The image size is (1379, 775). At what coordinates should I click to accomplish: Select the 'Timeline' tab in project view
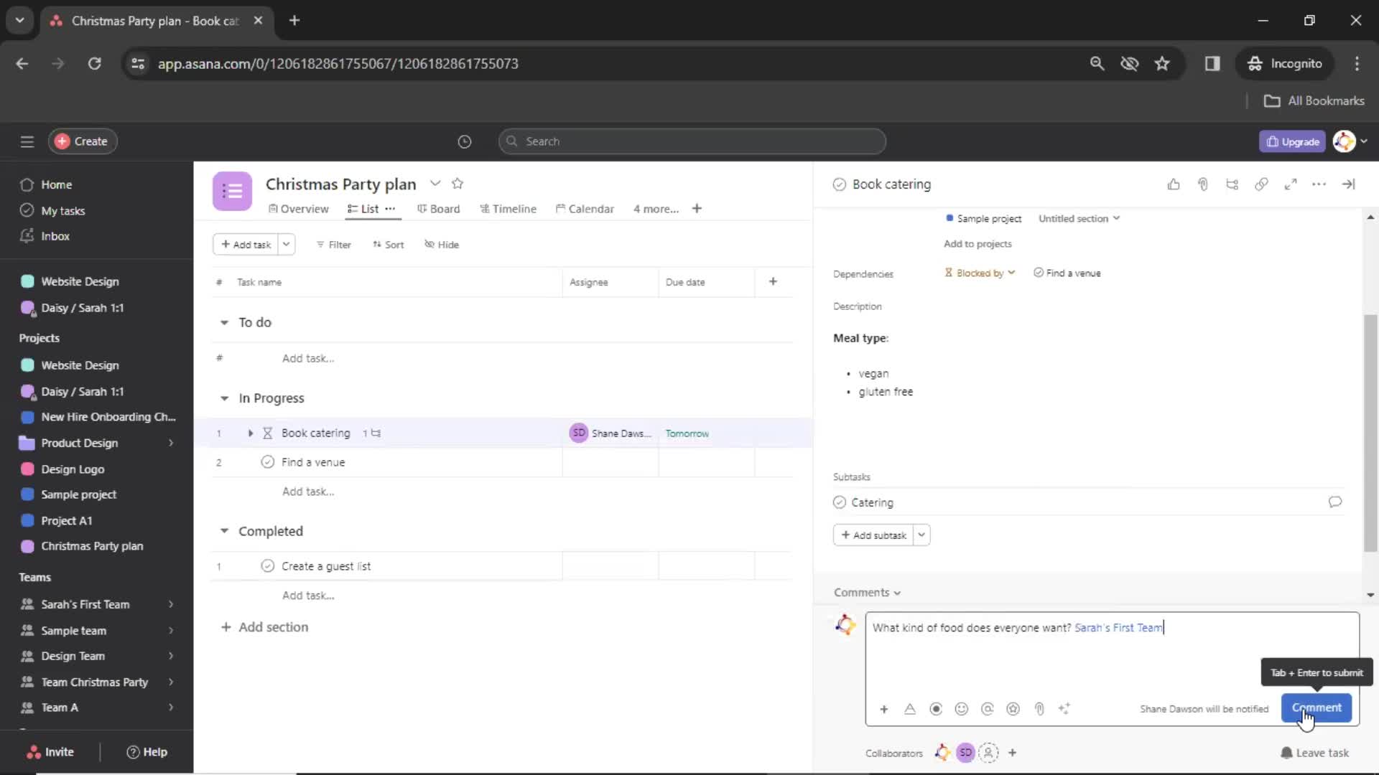point(512,208)
